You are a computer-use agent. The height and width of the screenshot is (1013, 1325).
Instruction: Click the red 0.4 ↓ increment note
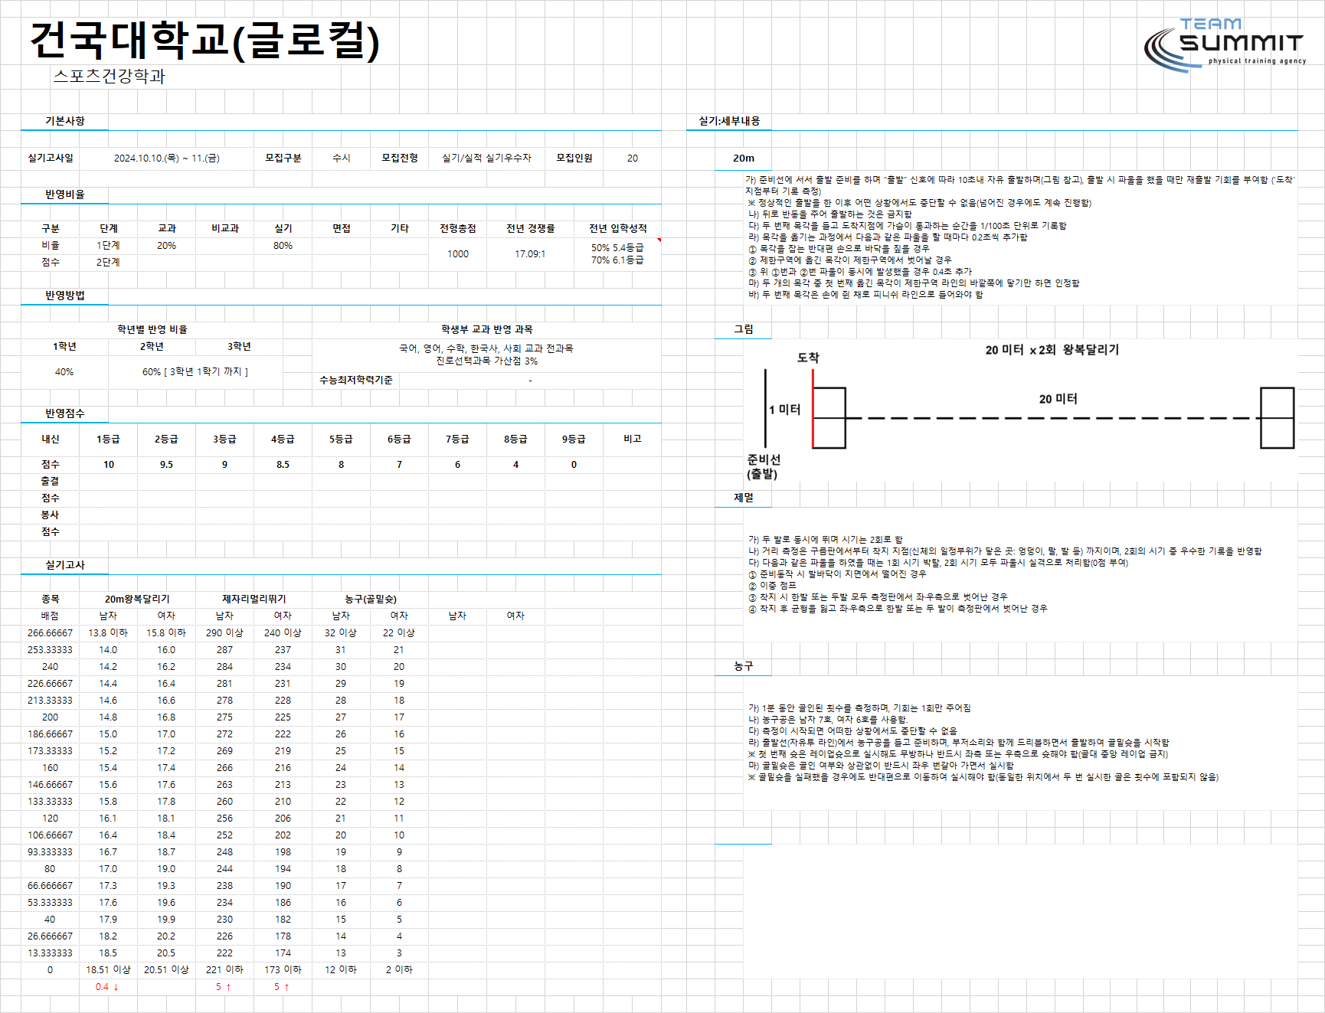pos(107,987)
